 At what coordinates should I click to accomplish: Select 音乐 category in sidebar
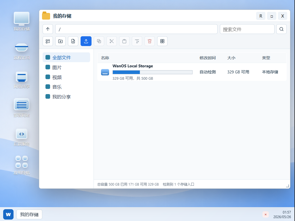(x=66, y=87)
